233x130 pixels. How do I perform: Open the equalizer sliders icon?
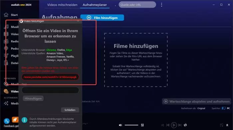142,125
